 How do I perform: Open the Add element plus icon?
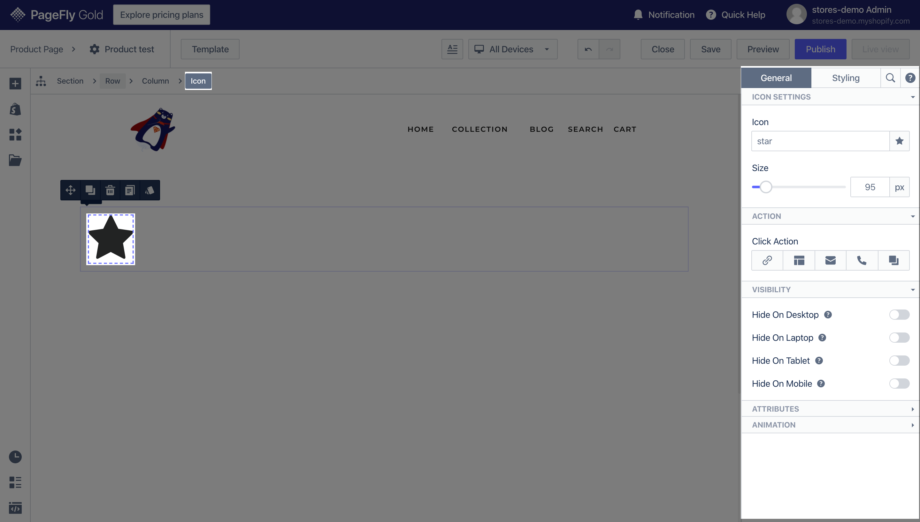click(15, 84)
